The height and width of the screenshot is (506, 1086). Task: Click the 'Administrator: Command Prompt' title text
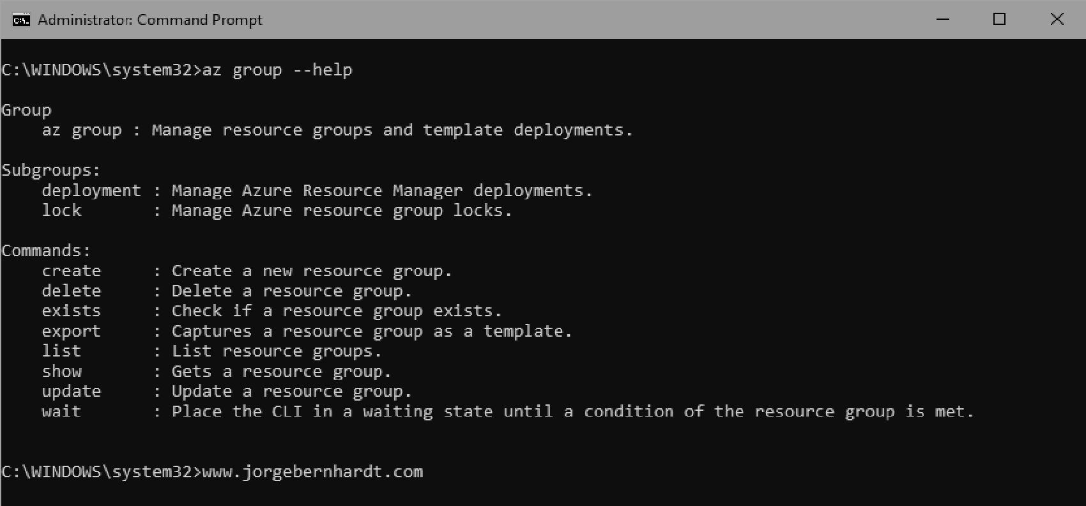(149, 20)
